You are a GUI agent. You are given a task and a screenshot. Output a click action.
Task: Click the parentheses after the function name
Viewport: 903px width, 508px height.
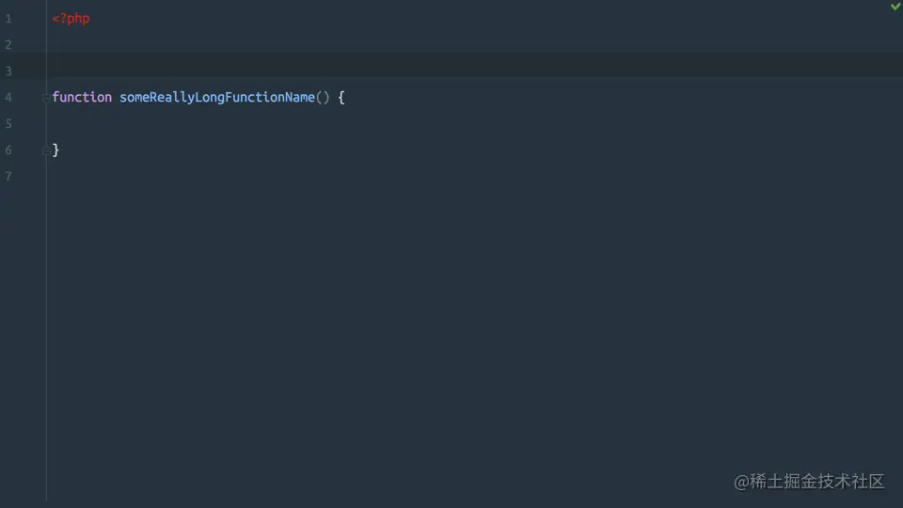[323, 97]
